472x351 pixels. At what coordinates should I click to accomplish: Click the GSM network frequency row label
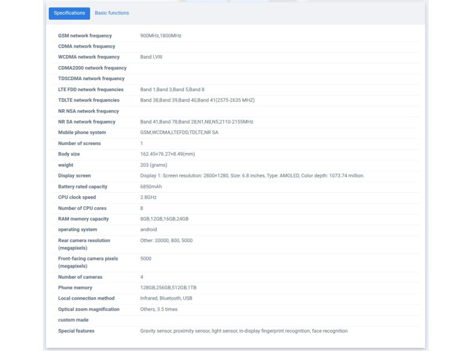coord(85,36)
